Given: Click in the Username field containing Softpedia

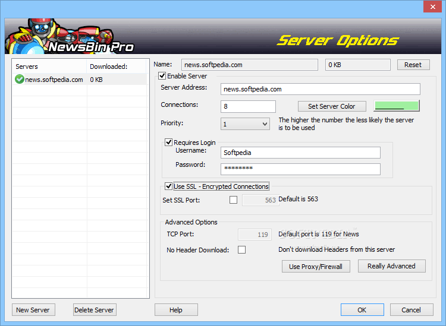Looking at the screenshot, I should tap(300, 153).
